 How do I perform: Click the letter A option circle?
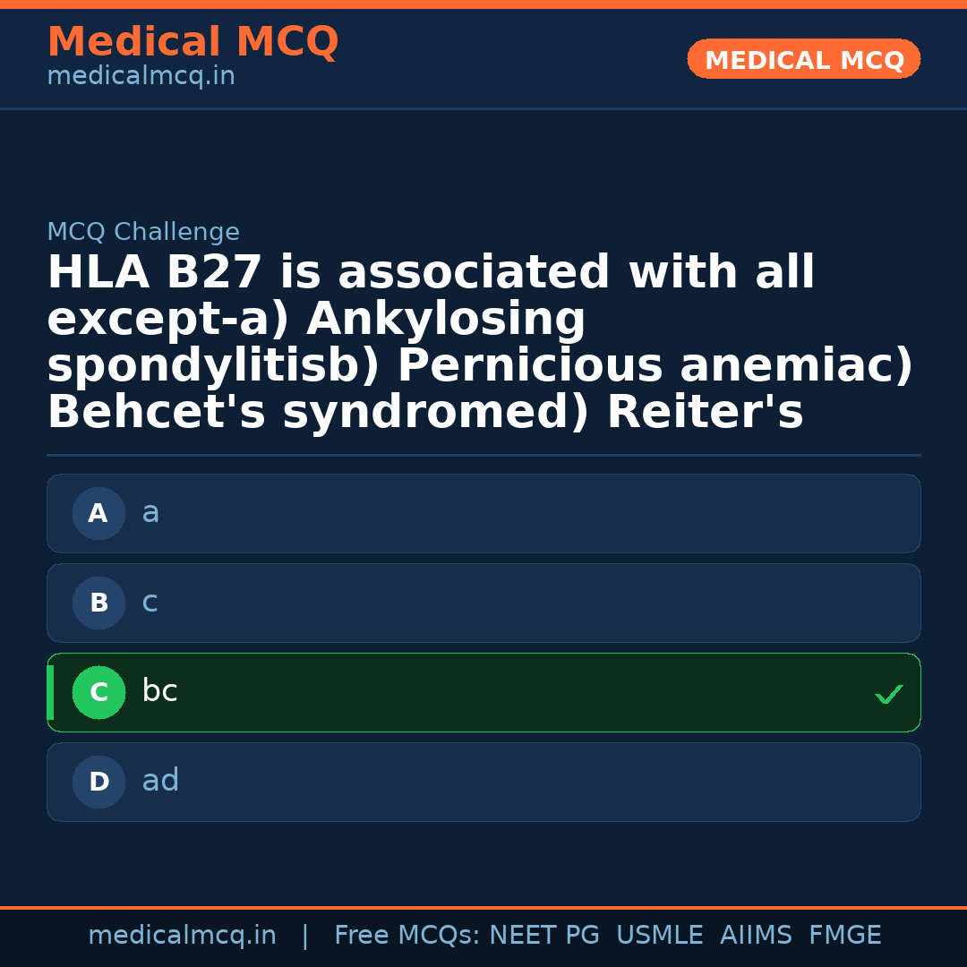pos(98,514)
